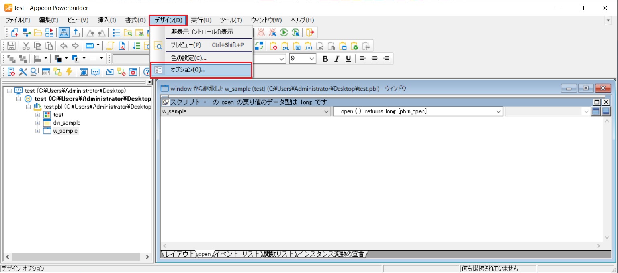Image resolution: width=618 pixels, height=273 pixels.
Task: Select the Cut icon
Action: 26,45
